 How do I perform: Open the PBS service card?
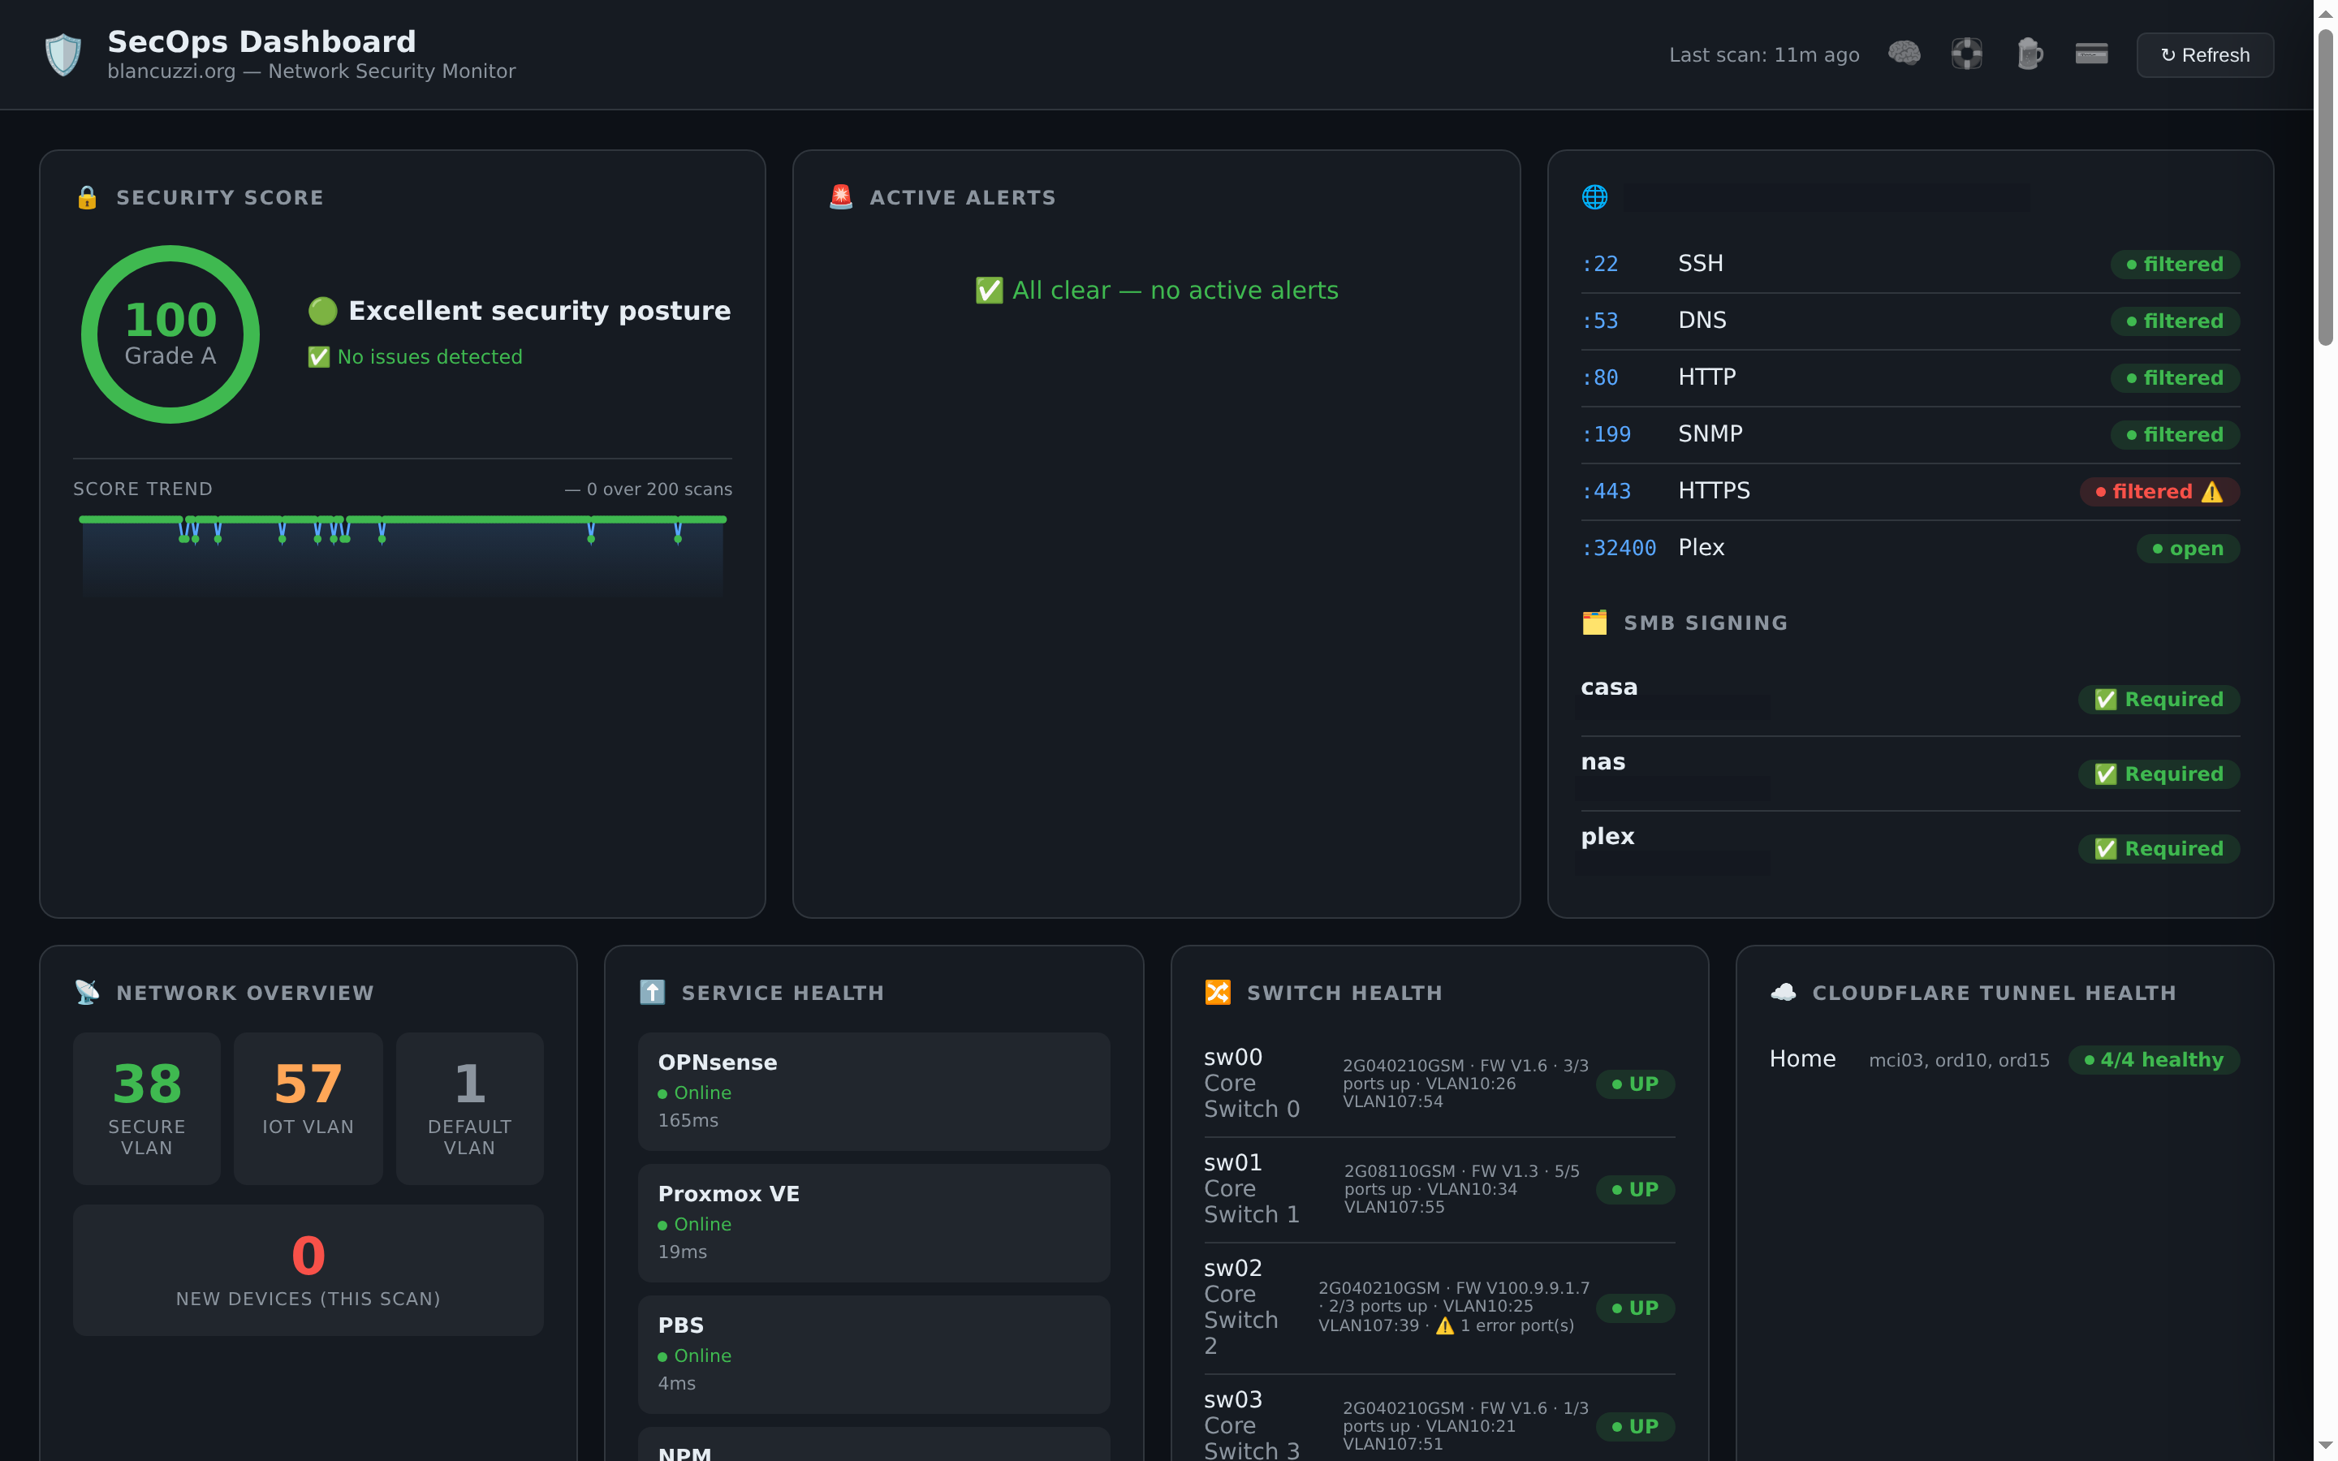pyautogui.click(x=874, y=1354)
